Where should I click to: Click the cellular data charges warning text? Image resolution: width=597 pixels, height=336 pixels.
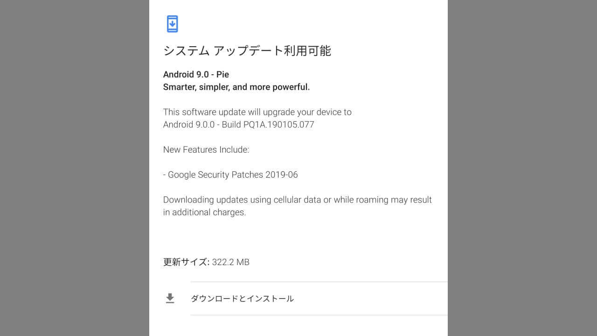[298, 206]
